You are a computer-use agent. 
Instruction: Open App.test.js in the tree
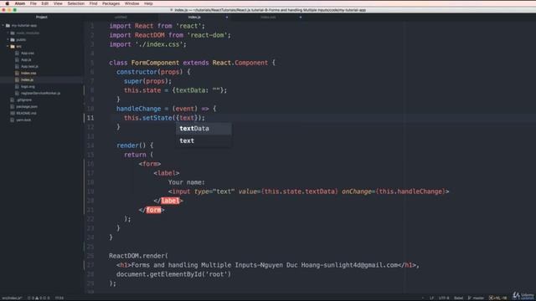click(x=29, y=67)
